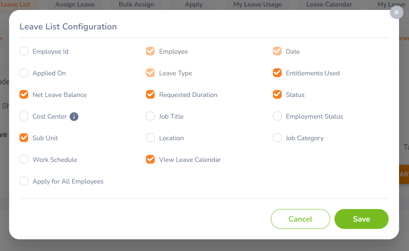This screenshot has width=409, height=251.
Task: Uncheck Net Leave Balance
Action: click(x=24, y=95)
